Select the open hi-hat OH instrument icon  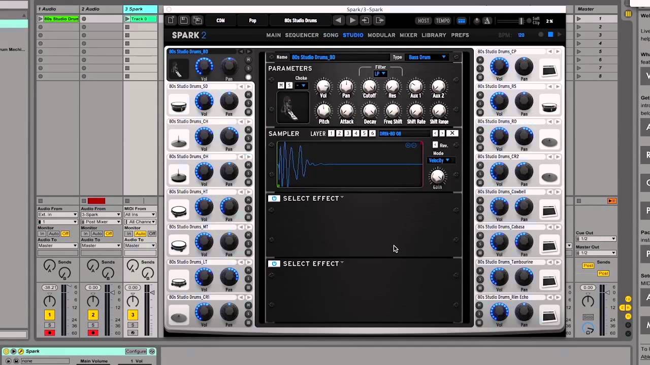coord(179,175)
